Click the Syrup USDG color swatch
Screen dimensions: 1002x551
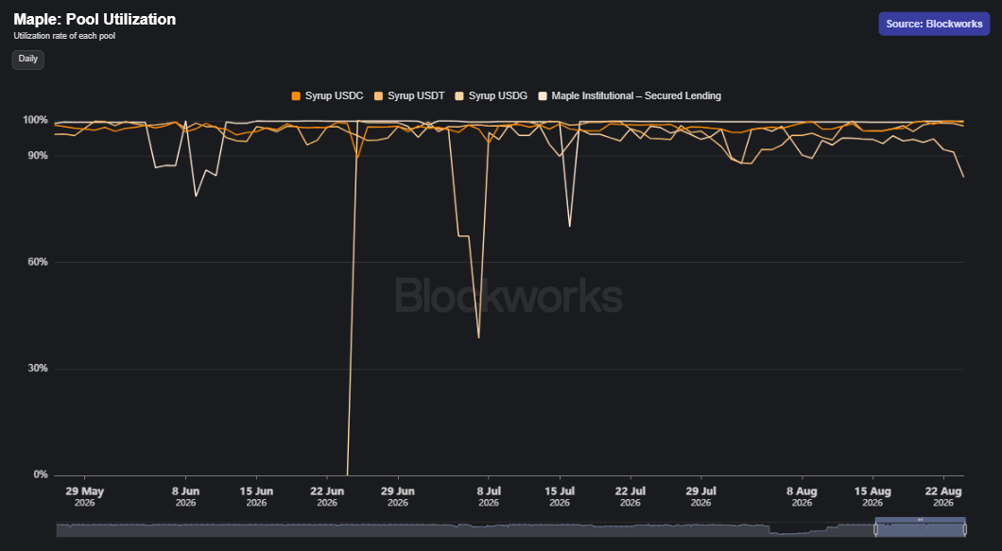459,95
